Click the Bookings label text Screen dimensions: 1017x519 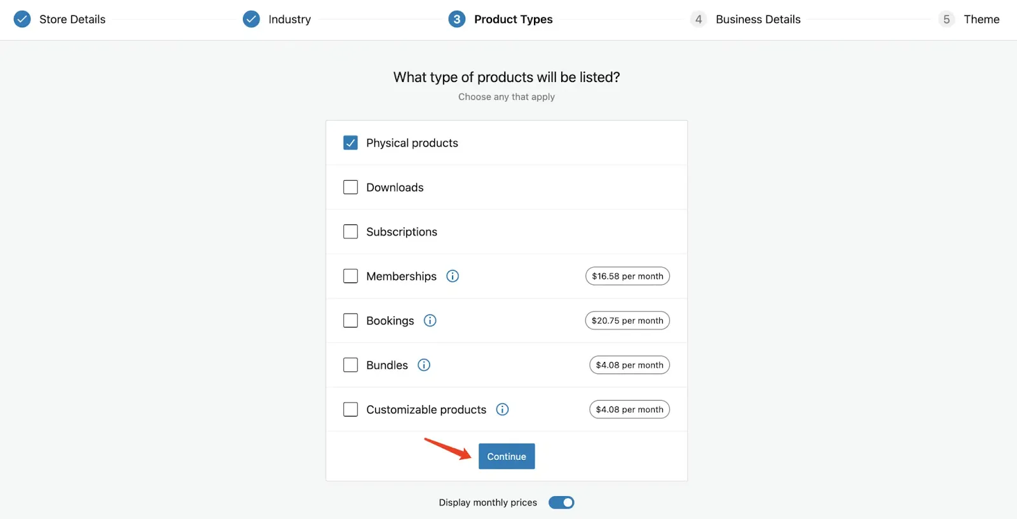point(390,321)
